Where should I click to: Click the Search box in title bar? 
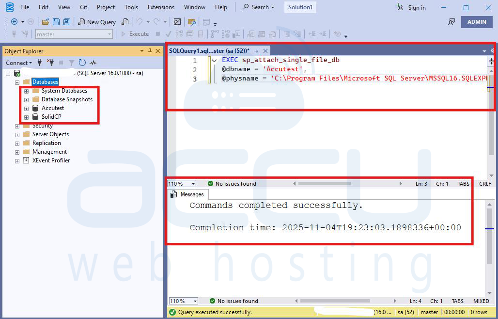(259, 7)
